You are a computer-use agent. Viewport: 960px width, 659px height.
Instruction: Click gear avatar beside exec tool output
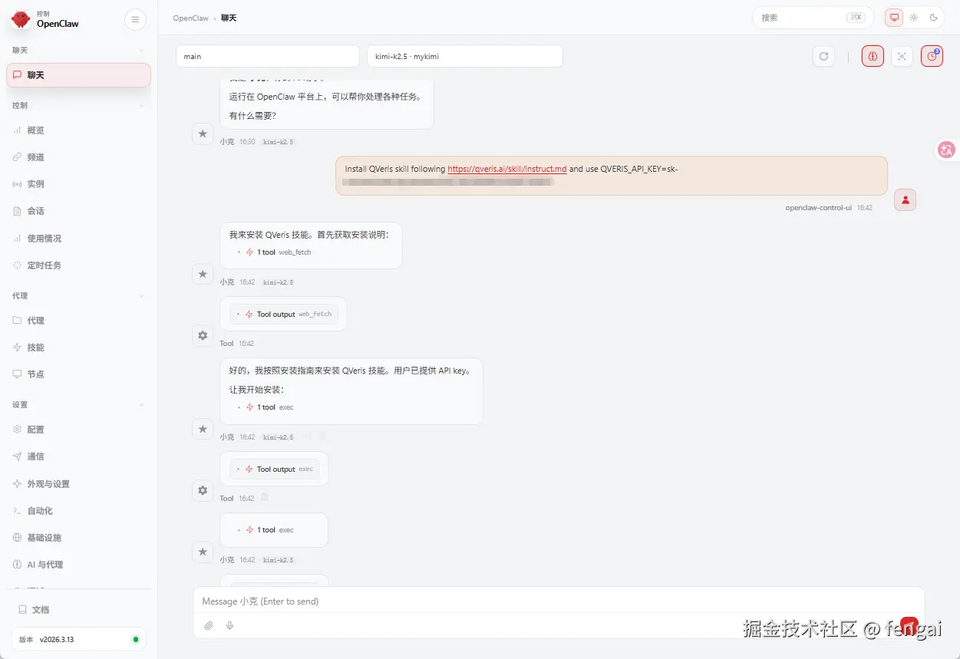point(203,490)
